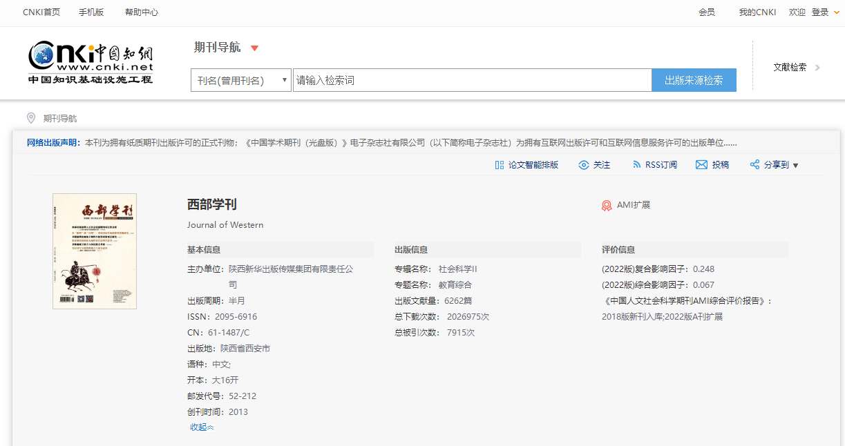Screen dimensions: 845x446
Task: Click the 网络出版声明 notice label
Action: coord(54,143)
